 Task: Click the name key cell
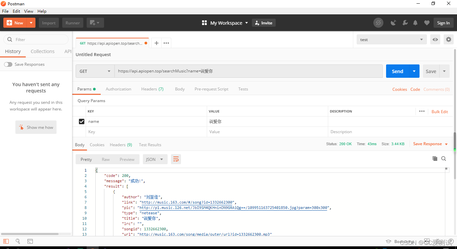146,121
